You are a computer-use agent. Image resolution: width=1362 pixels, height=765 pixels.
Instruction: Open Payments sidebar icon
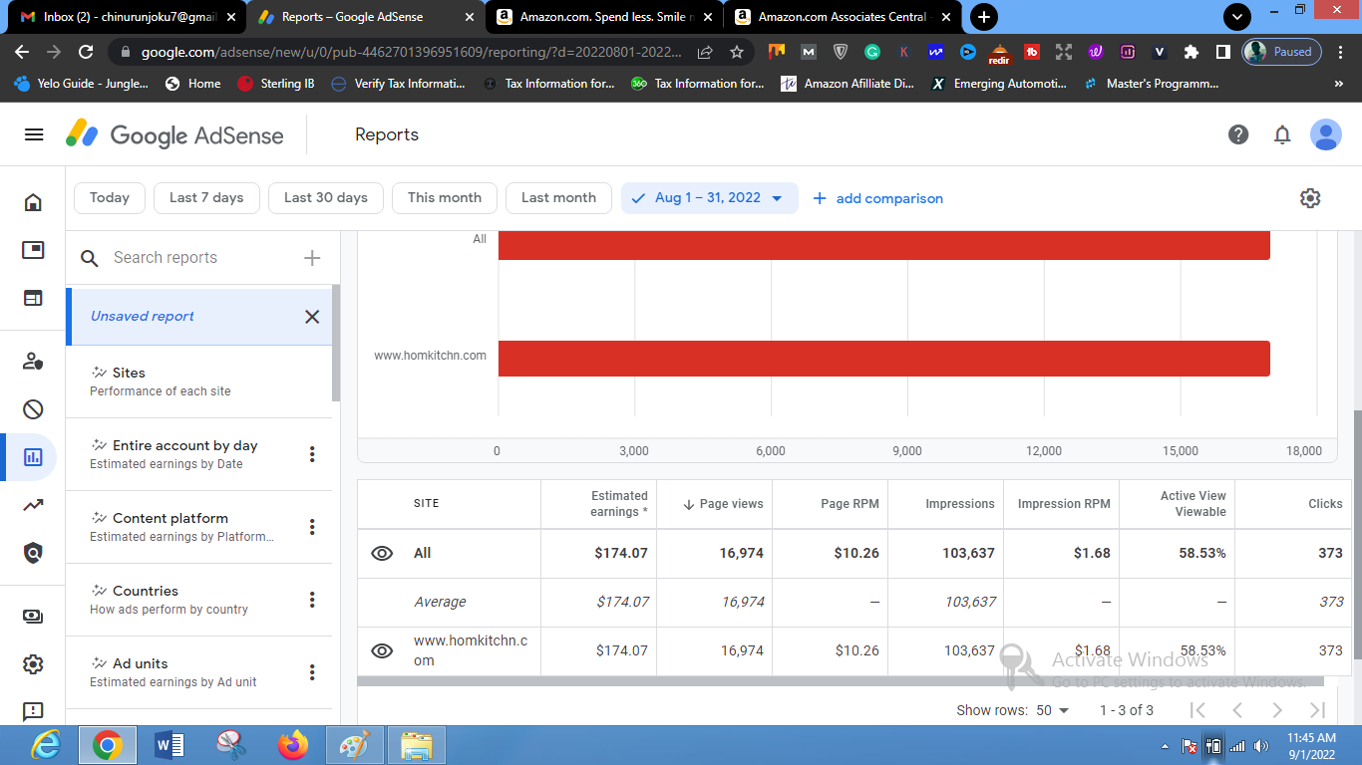33,617
